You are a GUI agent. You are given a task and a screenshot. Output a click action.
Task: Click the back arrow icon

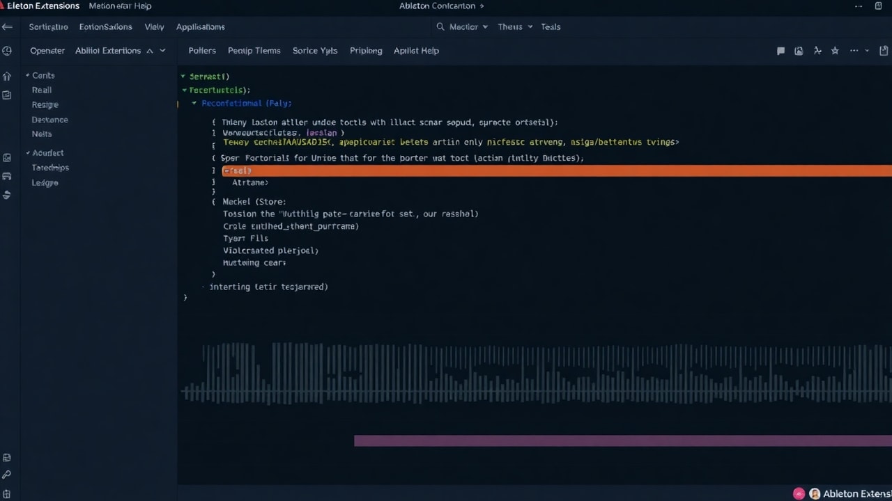[7, 26]
